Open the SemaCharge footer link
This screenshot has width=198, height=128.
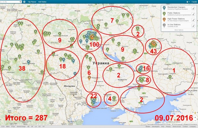click(x=21, y=126)
